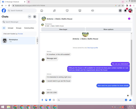Click the message 'Hi Jonathan, is this still available?'
This screenshot has height=109, width=136.
point(58,55)
